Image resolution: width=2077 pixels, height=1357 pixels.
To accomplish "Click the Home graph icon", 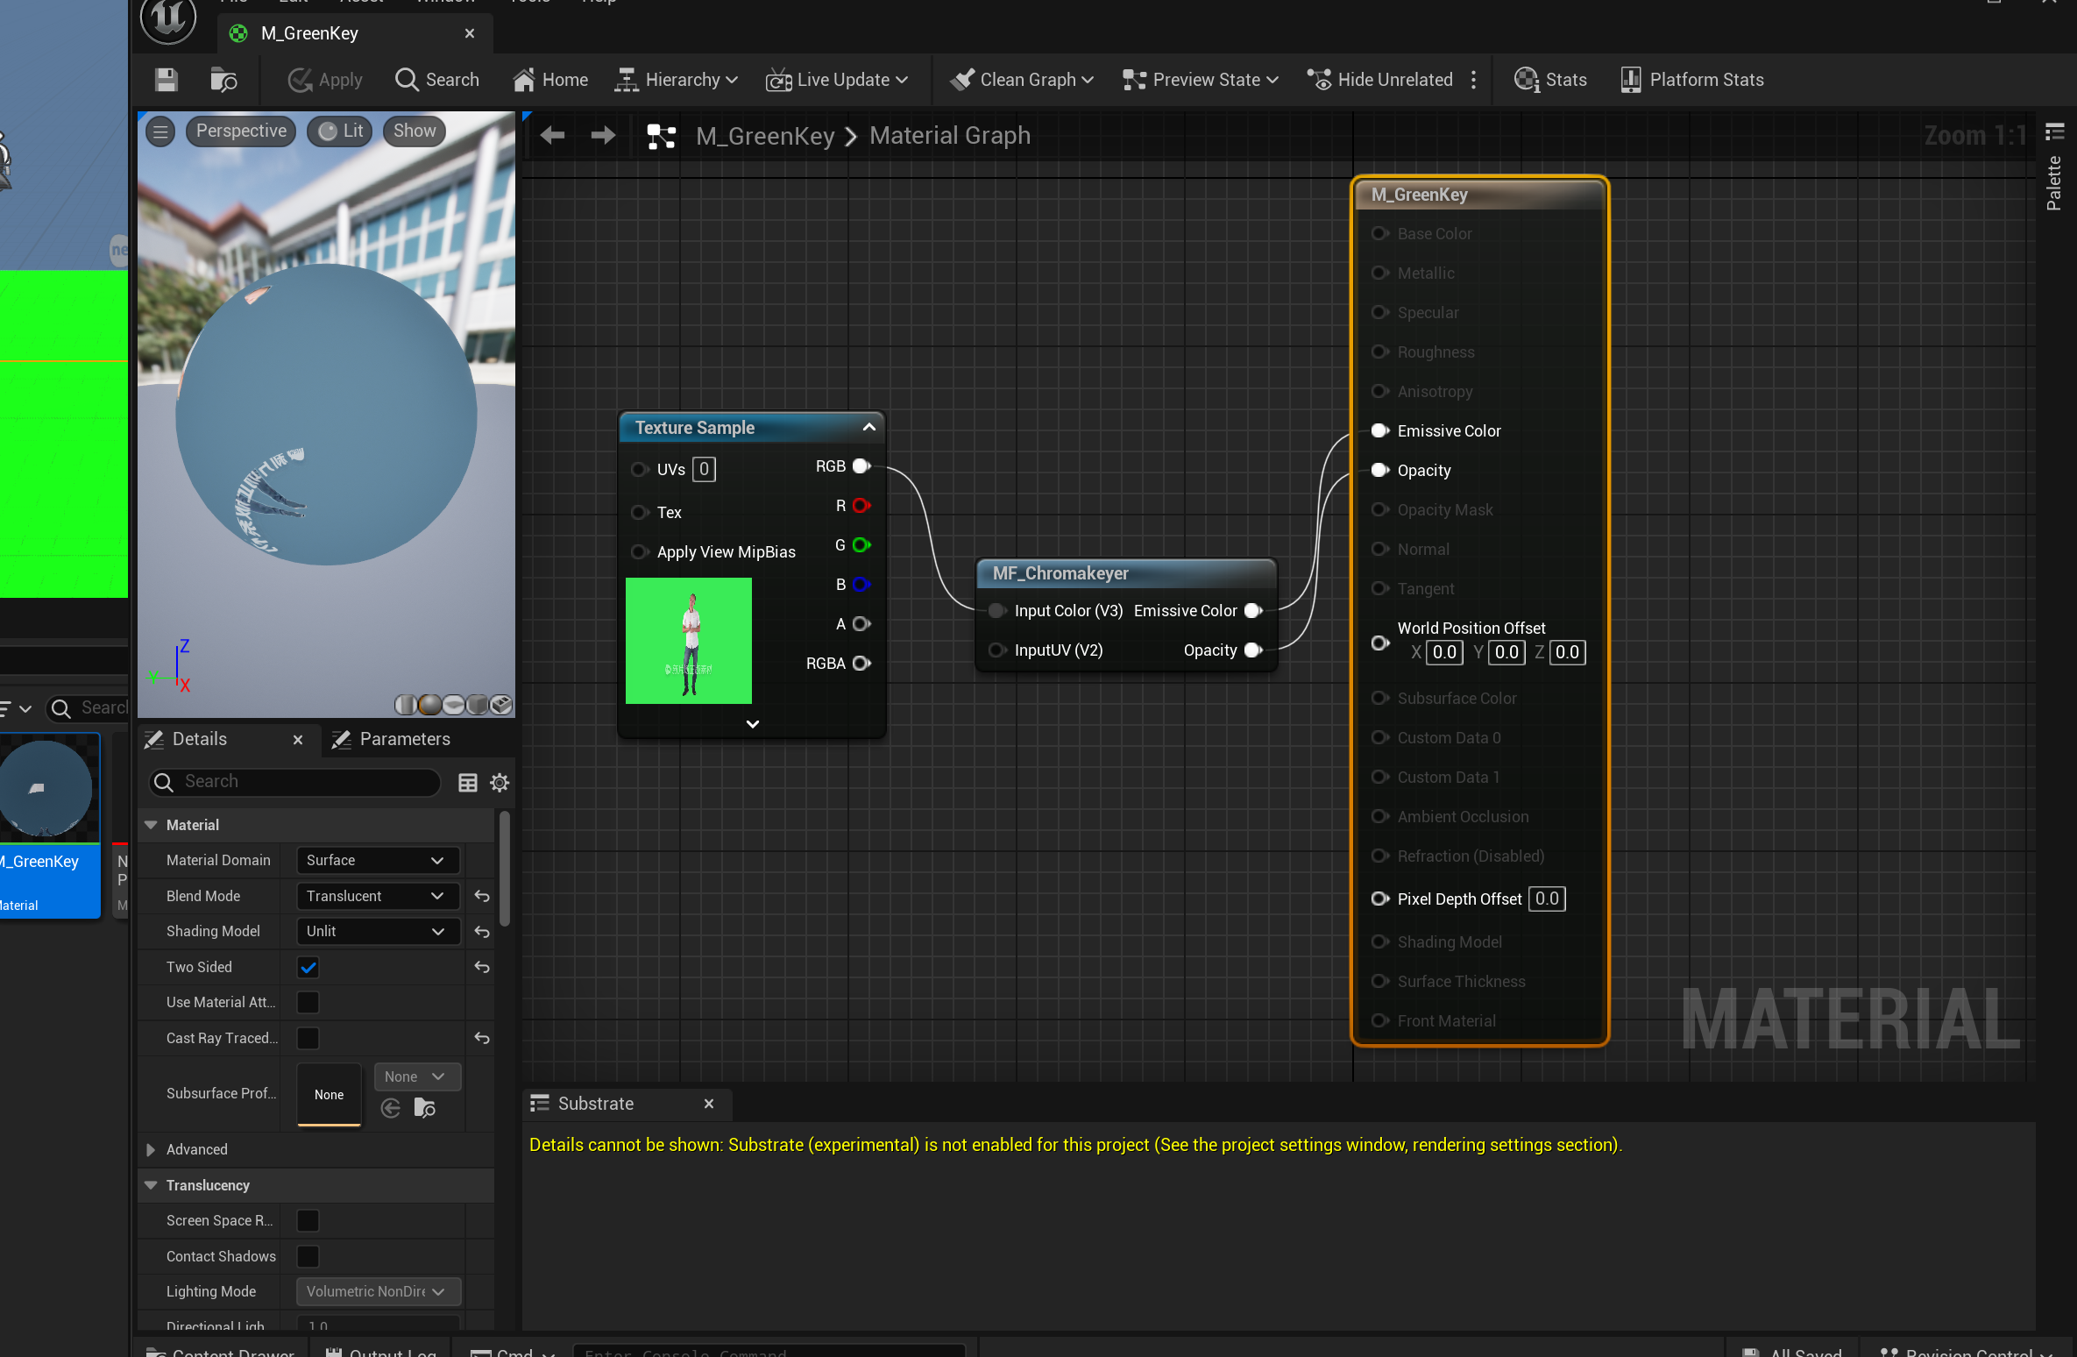I will (x=550, y=80).
